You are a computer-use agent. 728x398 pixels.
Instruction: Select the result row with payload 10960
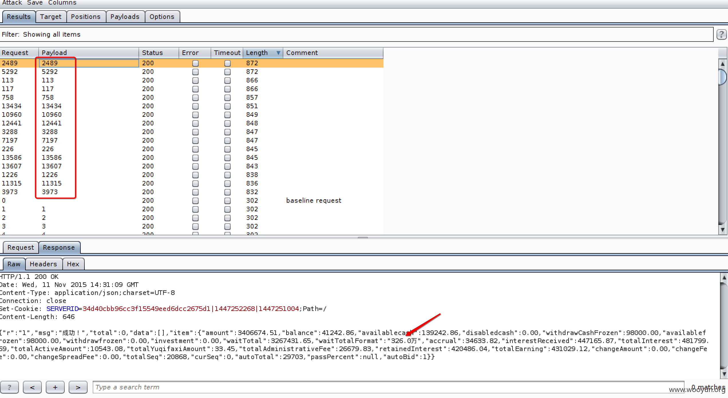[191, 115]
